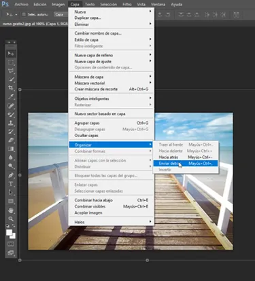
Task: Collapse the toolbox with double-arrow icon
Action: [9, 42]
